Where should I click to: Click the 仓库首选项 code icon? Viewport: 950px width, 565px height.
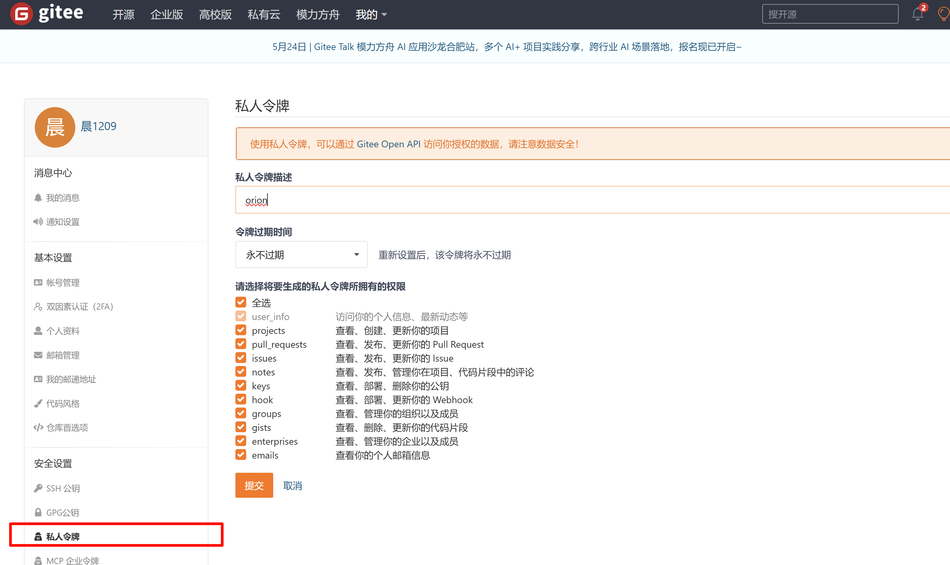(38, 427)
